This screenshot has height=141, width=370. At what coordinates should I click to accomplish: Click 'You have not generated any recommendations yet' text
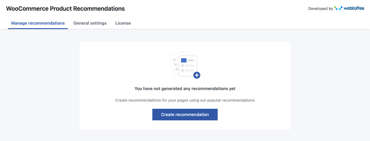pyautogui.click(x=185, y=89)
